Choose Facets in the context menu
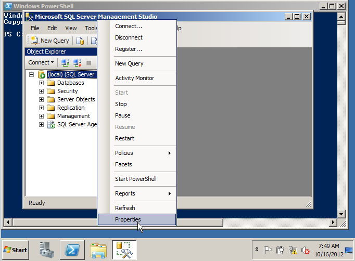355x261 pixels. (137, 164)
